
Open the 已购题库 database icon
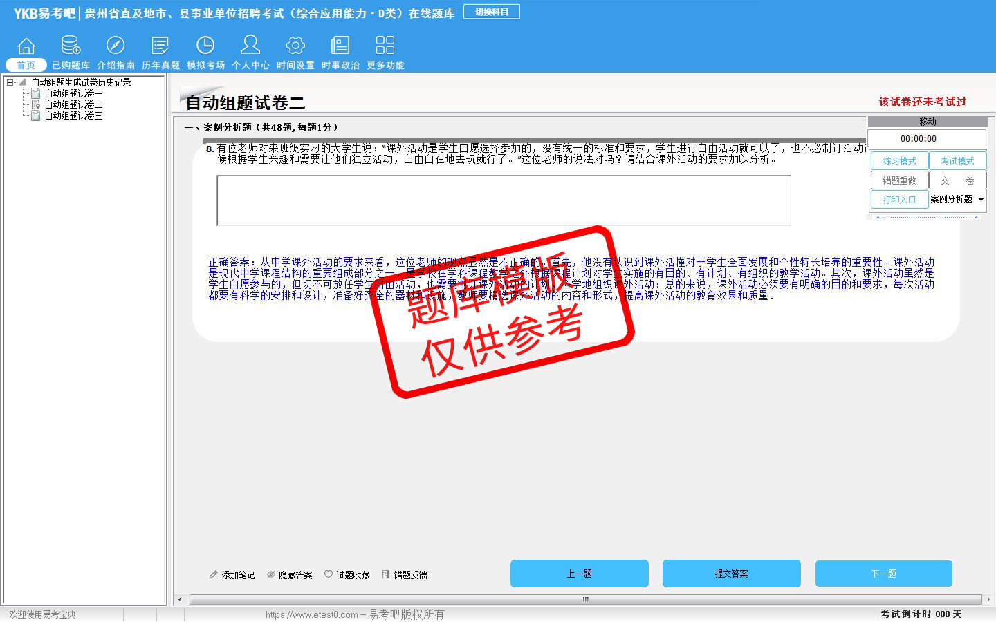[71, 46]
